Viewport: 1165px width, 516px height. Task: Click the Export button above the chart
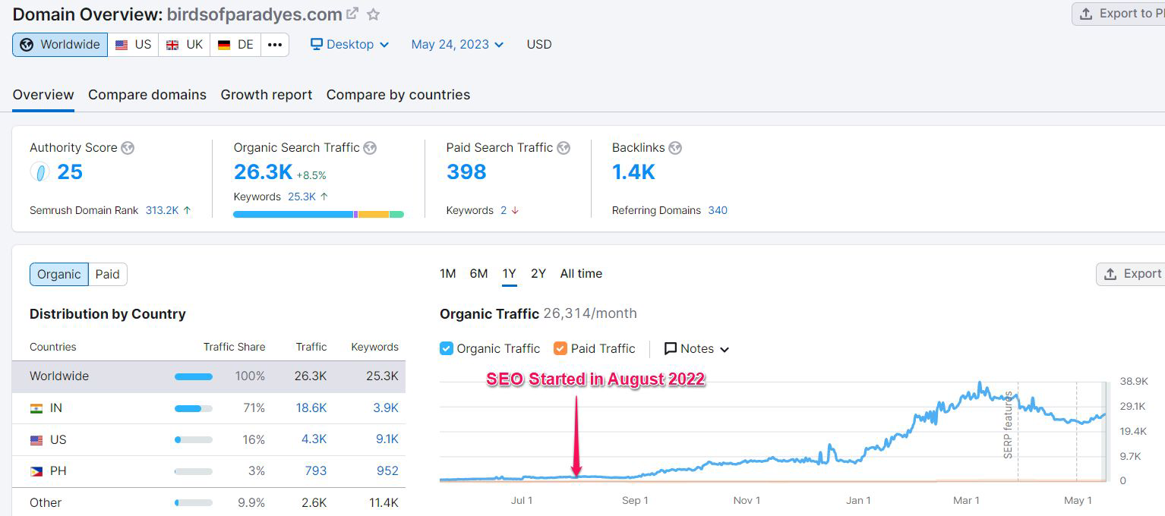(1131, 274)
